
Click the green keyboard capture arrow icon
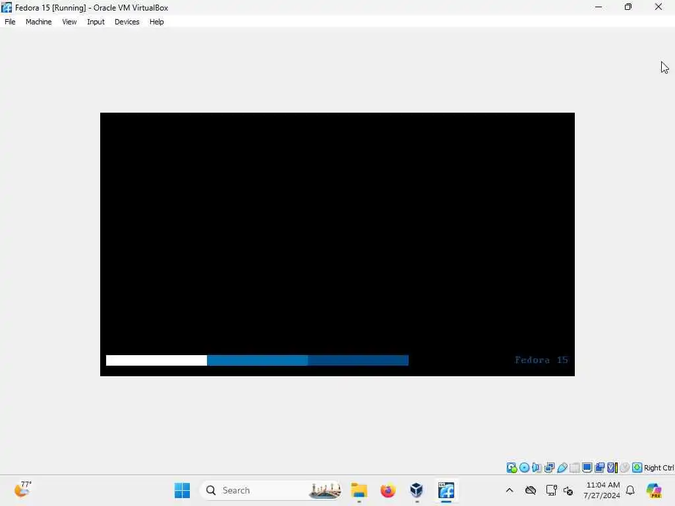(x=637, y=468)
